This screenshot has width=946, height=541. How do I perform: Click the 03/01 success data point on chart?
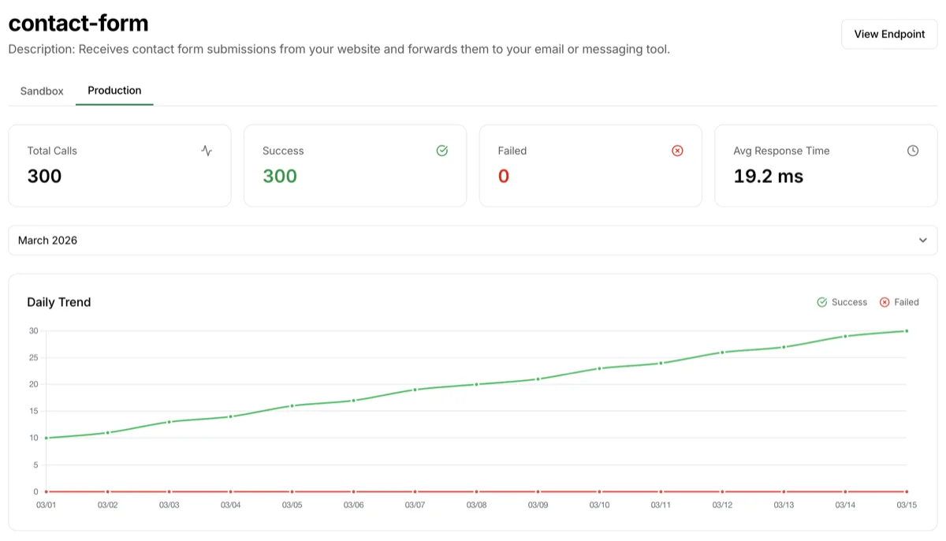point(46,438)
